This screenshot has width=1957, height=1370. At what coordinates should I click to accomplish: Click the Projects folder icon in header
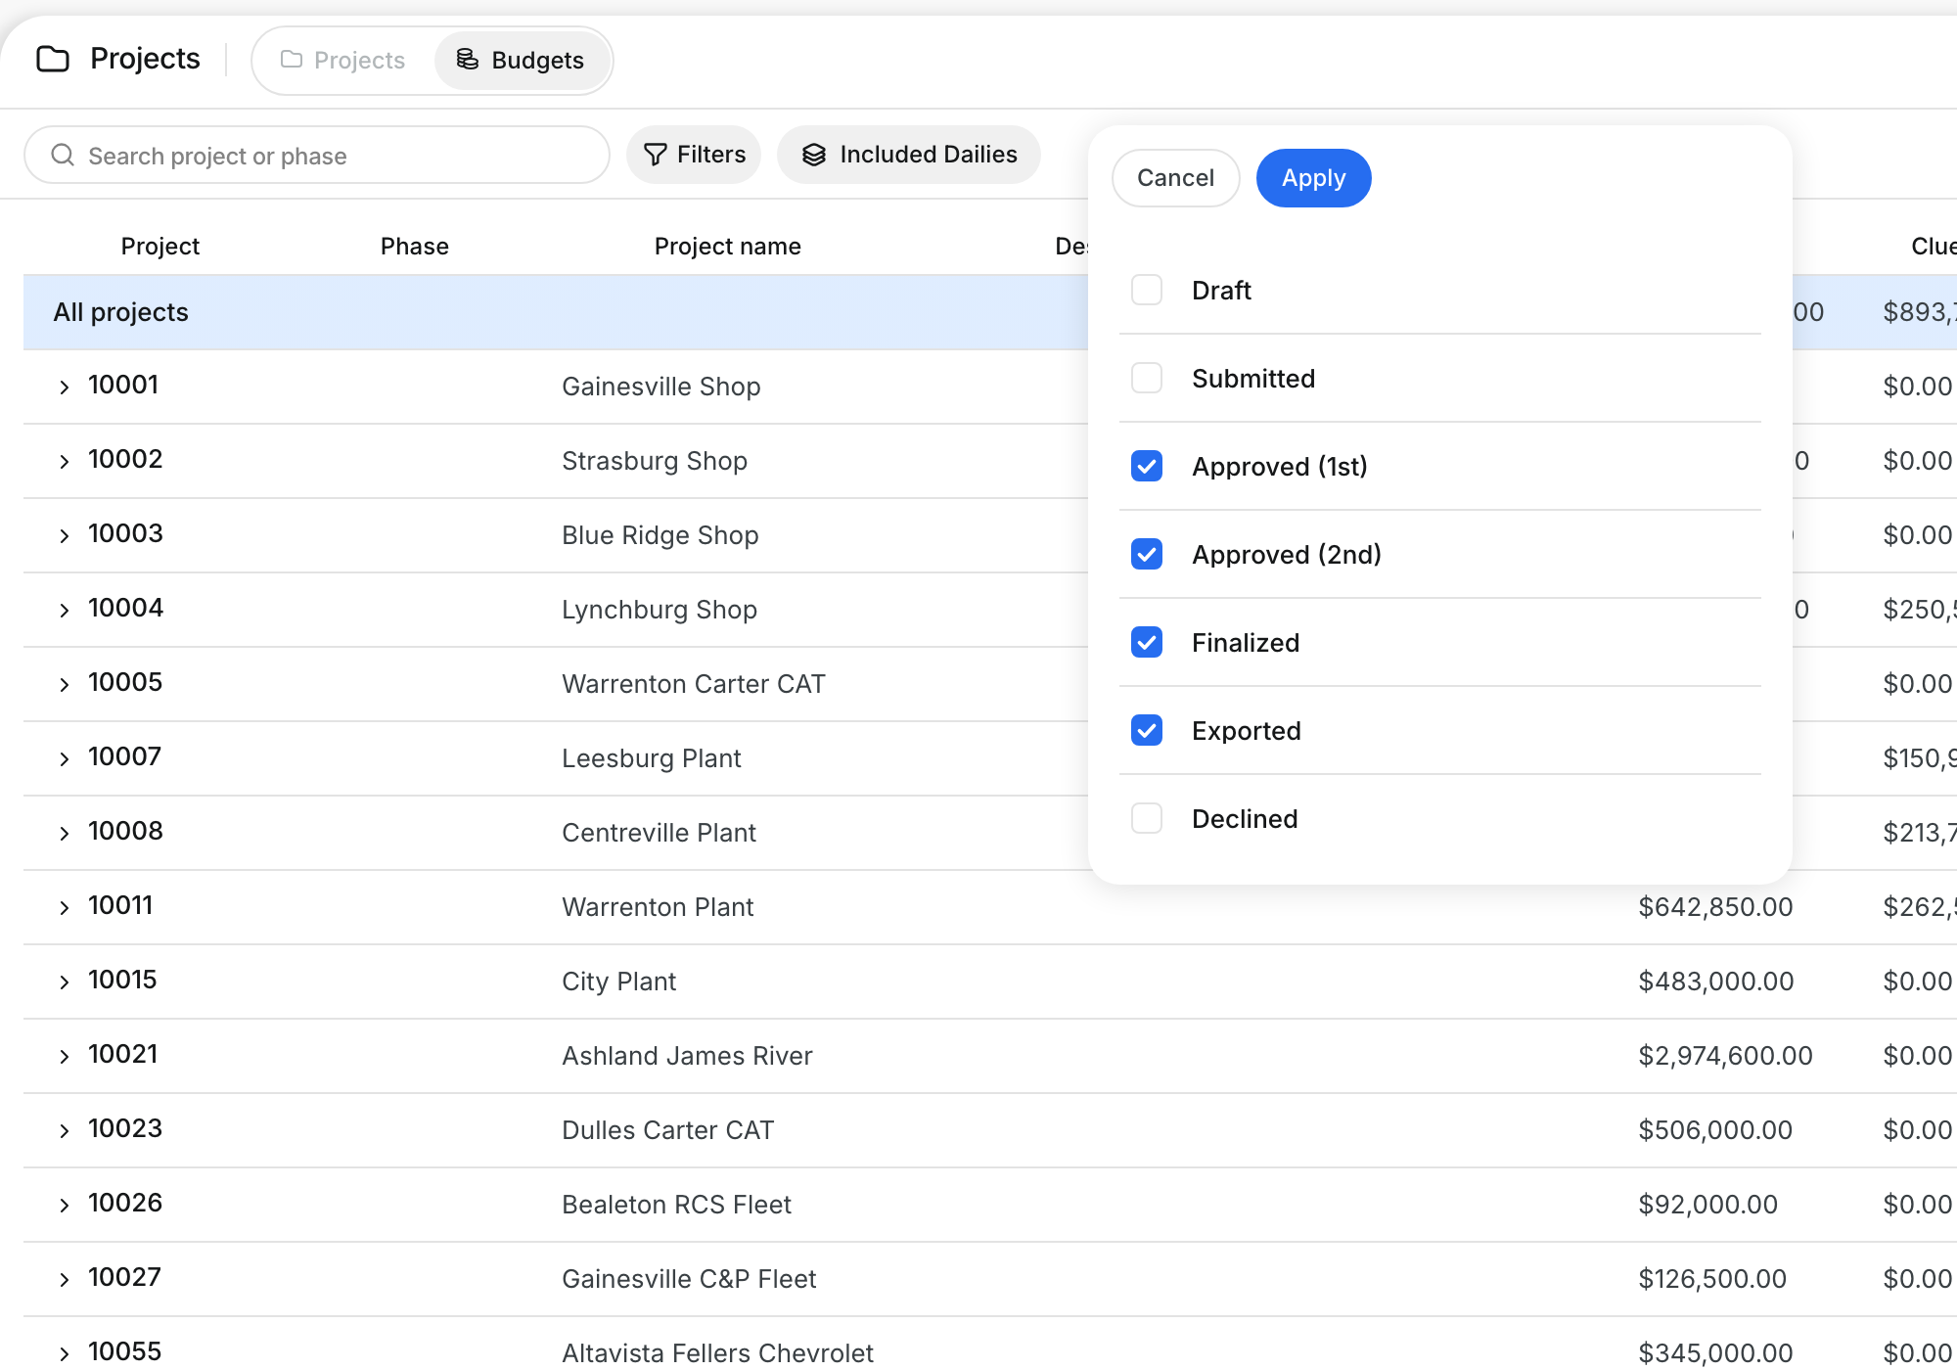[x=53, y=59]
